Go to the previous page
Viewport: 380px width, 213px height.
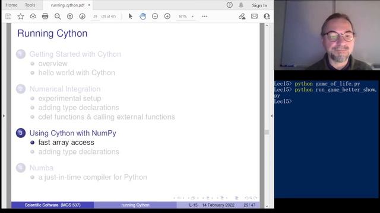pos(70,17)
